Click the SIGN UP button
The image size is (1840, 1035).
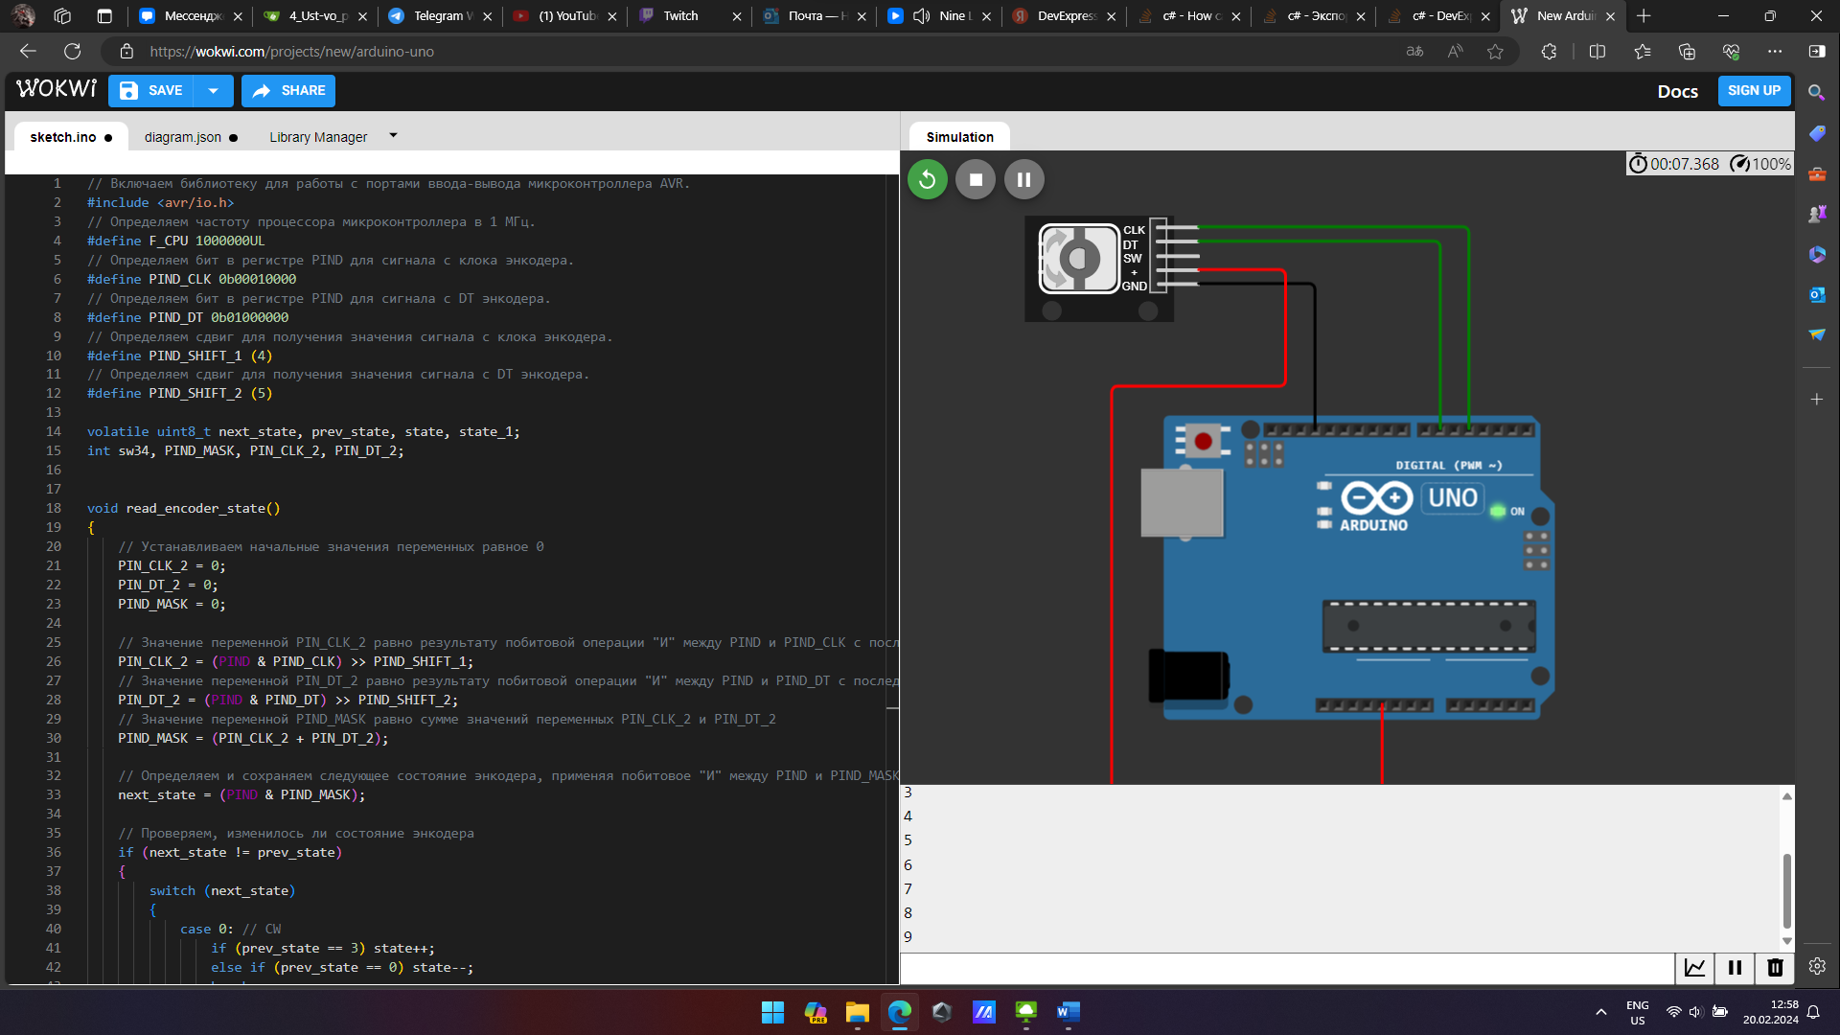(x=1754, y=90)
